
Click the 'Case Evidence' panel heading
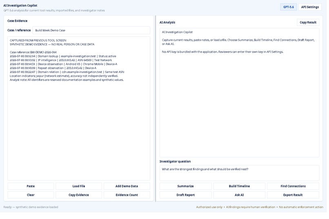(18, 21)
